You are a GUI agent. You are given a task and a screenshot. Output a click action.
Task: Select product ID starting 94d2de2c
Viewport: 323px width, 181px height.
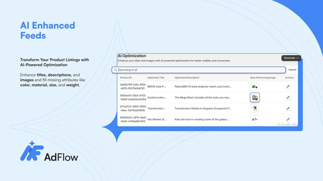(133, 119)
